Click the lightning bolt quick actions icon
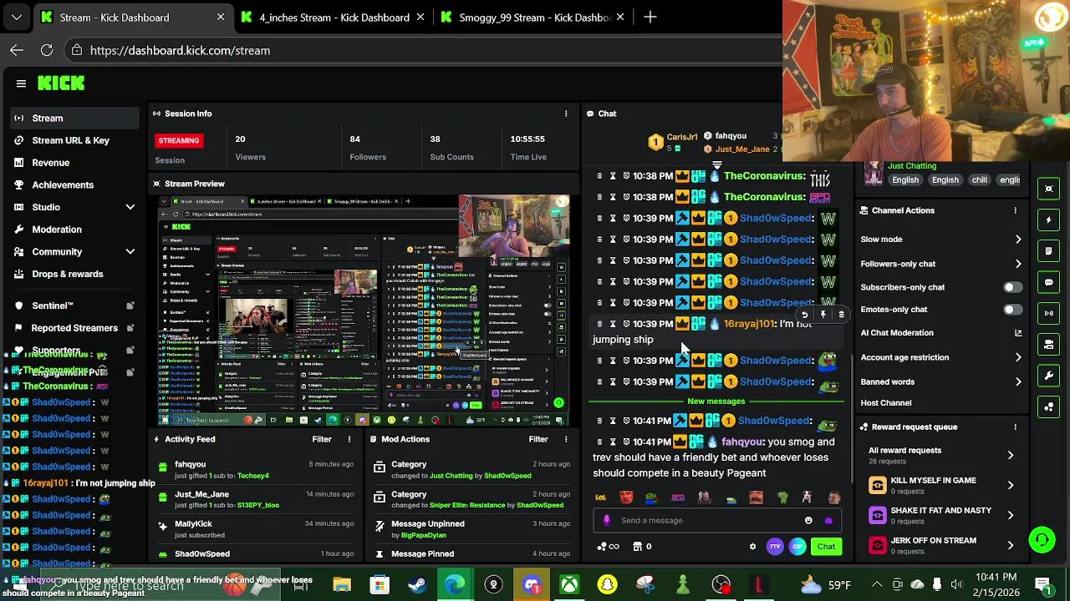This screenshot has width=1070, height=601. [x=1049, y=220]
